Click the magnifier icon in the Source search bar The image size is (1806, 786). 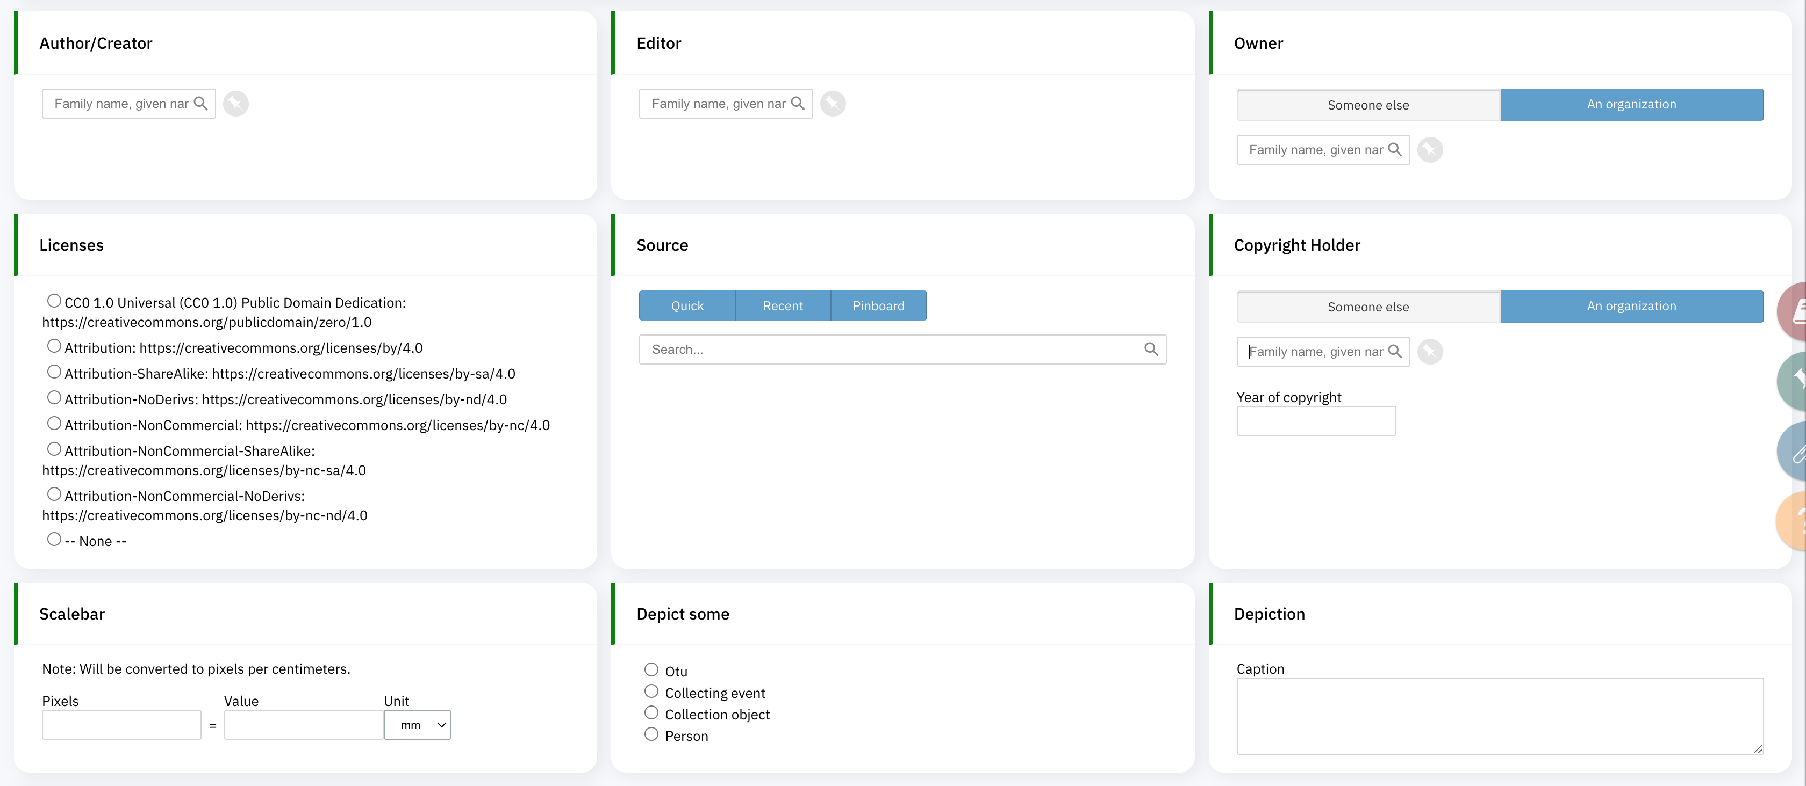click(1152, 349)
